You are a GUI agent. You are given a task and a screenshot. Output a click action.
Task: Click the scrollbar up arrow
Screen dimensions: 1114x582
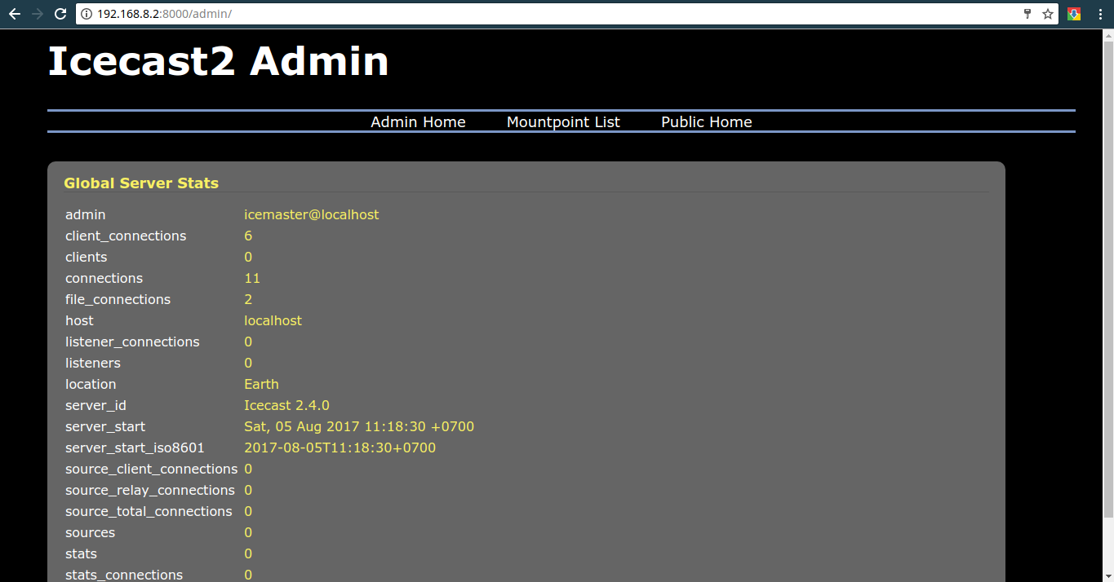(x=1108, y=34)
